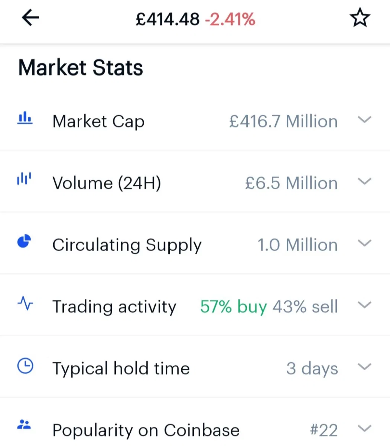Tap the £416.7 Million value
The width and height of the screenshot is (390, 446).
[283, 122]
